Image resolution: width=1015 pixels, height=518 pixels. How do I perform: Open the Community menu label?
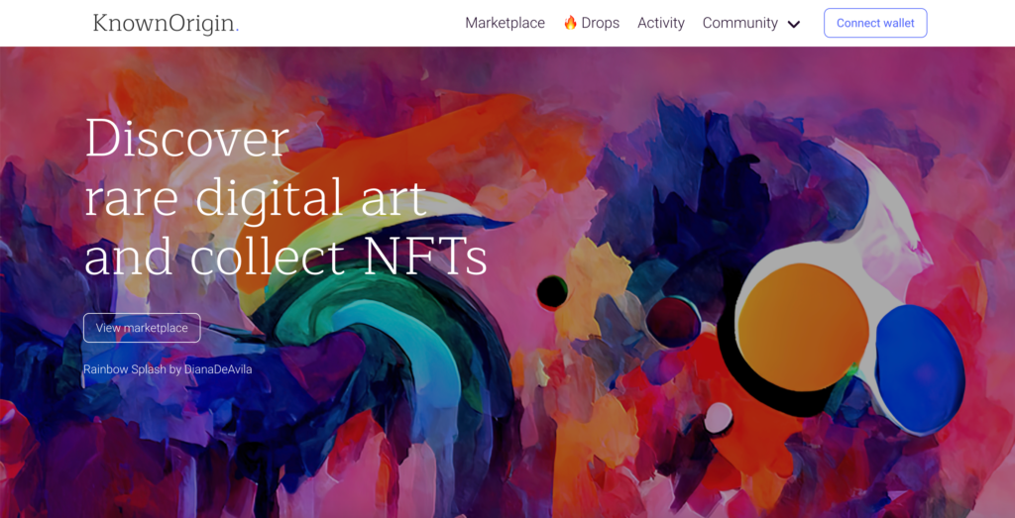point(739,24)
